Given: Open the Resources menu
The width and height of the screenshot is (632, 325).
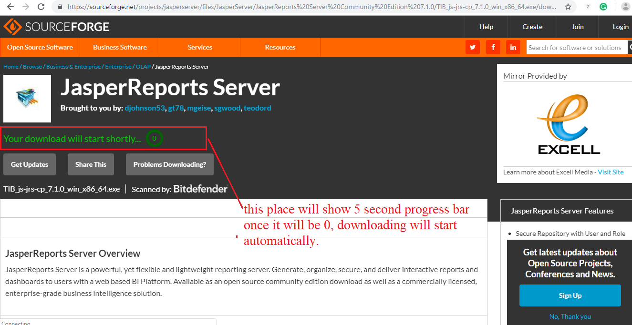Looking at the screenshot, I should (280, 47).
